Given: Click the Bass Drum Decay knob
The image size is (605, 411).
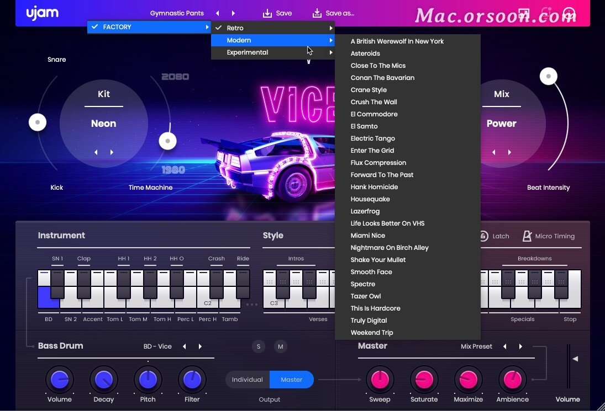Looking at the screenshot, I should (x=104, y=380).
